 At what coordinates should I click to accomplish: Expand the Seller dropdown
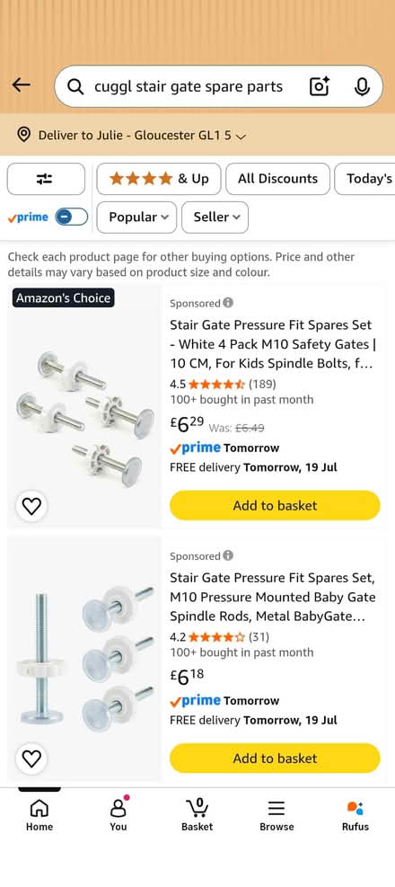click(215, 217)
